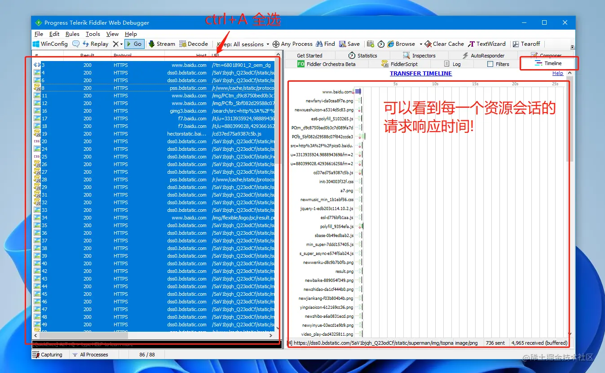This screenshot has height=373, width=605.
Task: Open the TextWizard tool
Action: click(x=487, y=44)
